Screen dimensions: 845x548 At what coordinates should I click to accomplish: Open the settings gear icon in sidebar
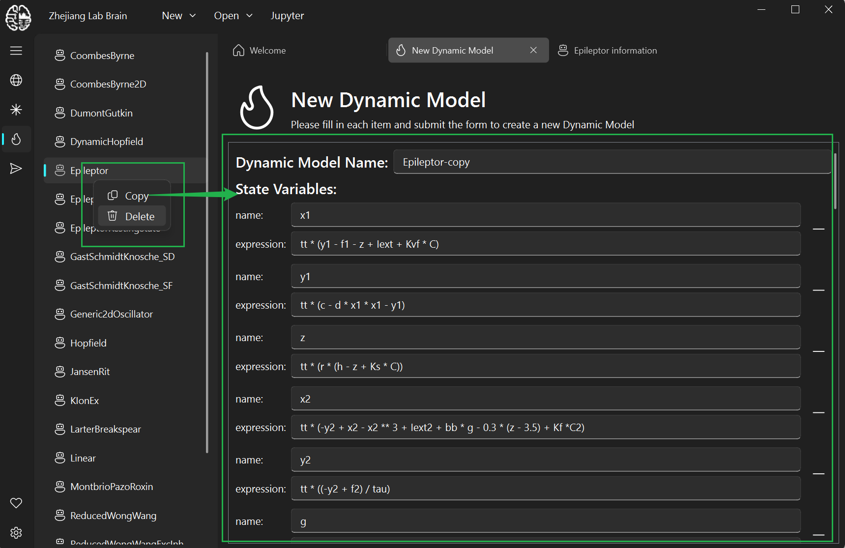16,533
